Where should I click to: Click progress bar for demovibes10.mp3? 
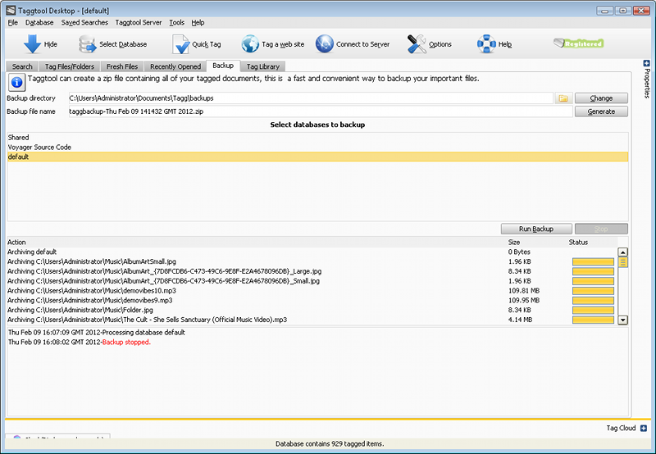point(593,291)
